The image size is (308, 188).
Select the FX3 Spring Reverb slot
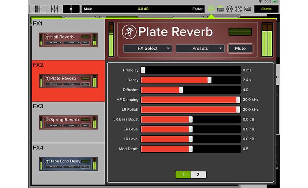[68, 122]
